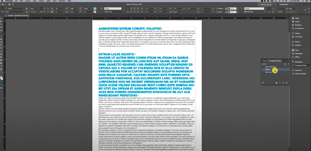Toggle the Superscript button
The height and width of the screenshot is (151, 311).
[45, 8]
